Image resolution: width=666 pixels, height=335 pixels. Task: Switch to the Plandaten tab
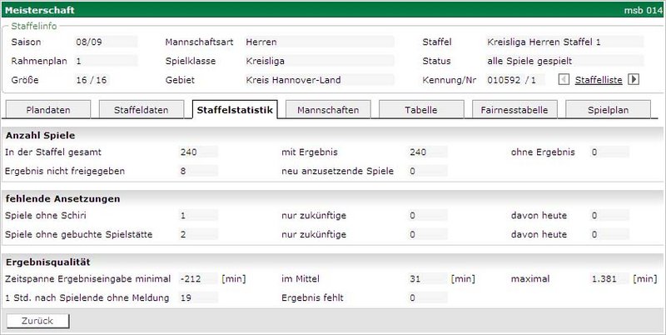pyautogui.click(x=47, y=110)
